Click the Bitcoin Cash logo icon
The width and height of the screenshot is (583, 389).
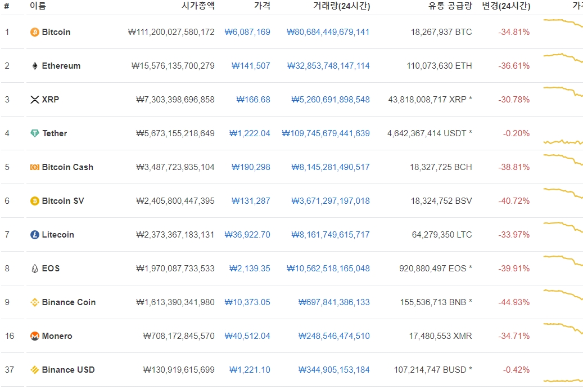[x=35, y=167]
